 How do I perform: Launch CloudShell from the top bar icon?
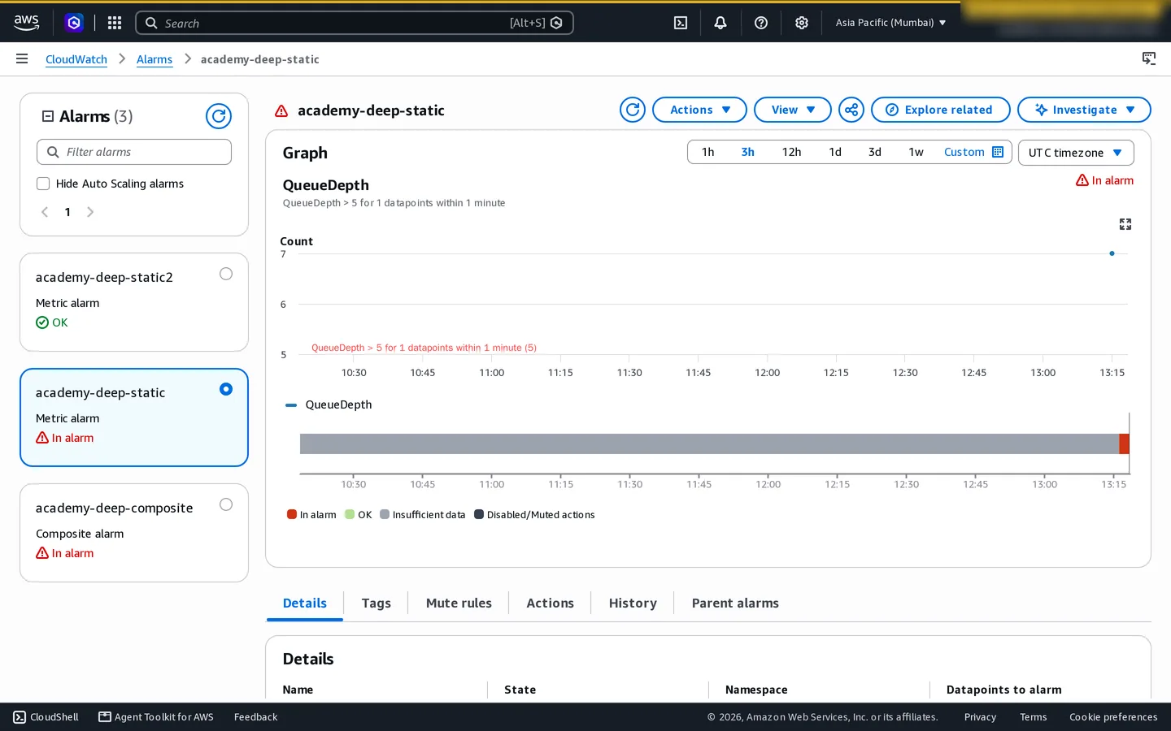click(x=681, y=23)
